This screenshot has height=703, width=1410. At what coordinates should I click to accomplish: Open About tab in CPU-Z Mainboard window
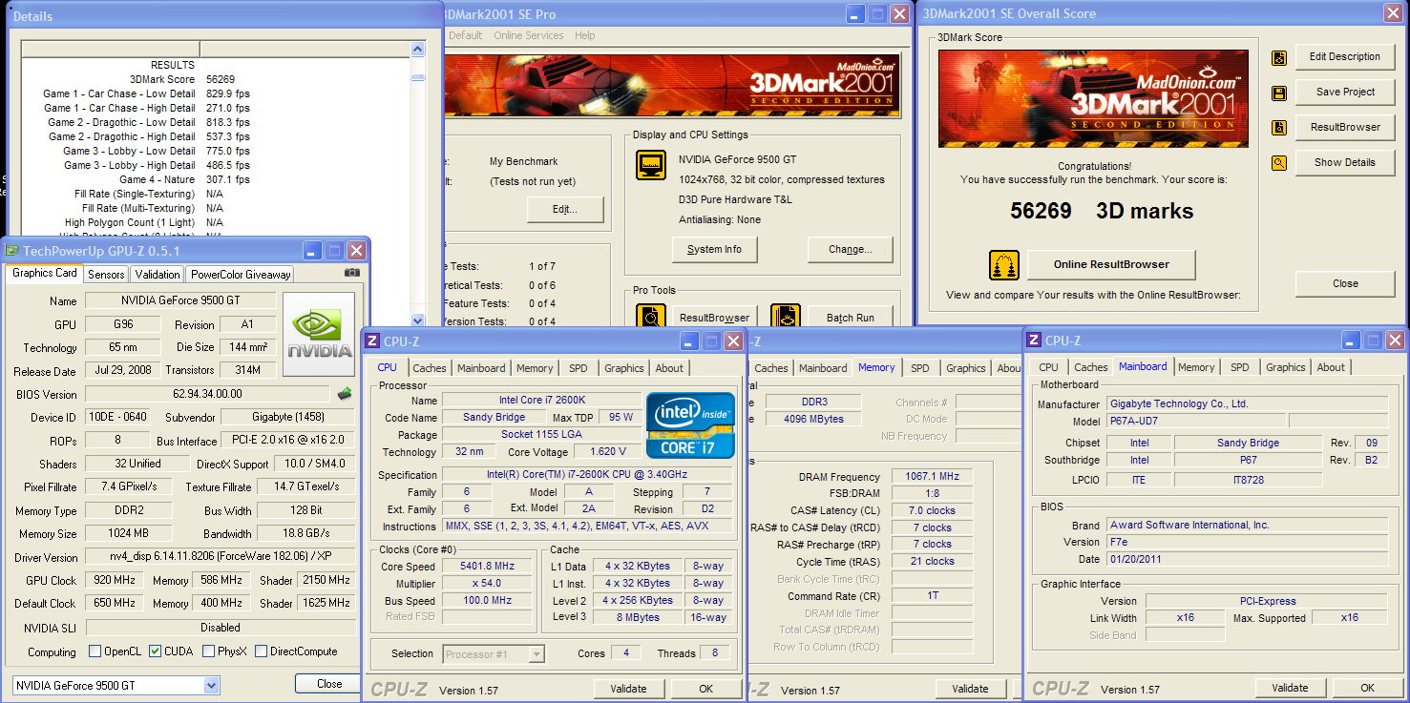1331,367
